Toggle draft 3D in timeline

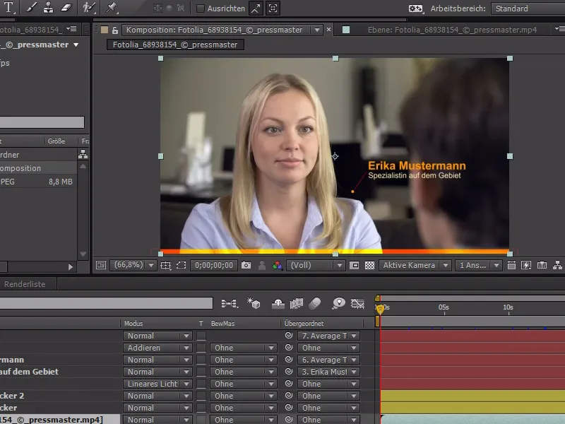click(254, 304)
